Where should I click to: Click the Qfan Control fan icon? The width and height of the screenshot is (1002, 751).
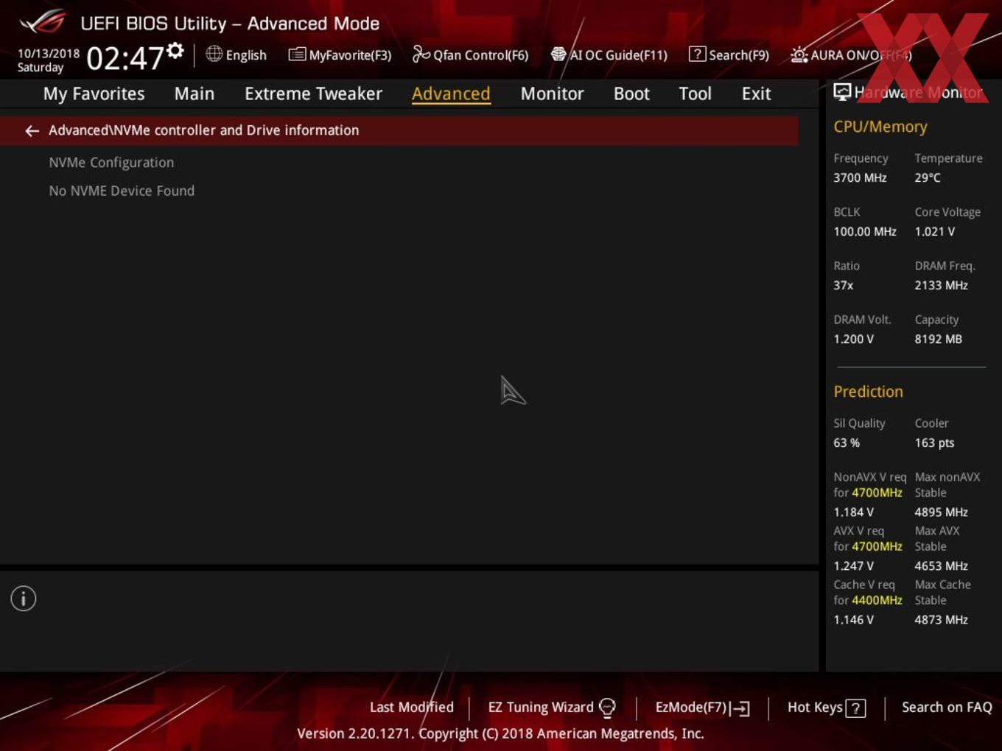point(421,54)
